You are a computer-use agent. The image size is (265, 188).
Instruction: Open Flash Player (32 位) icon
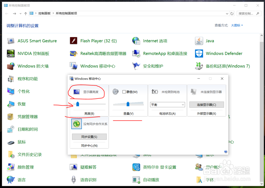(73, 41)
